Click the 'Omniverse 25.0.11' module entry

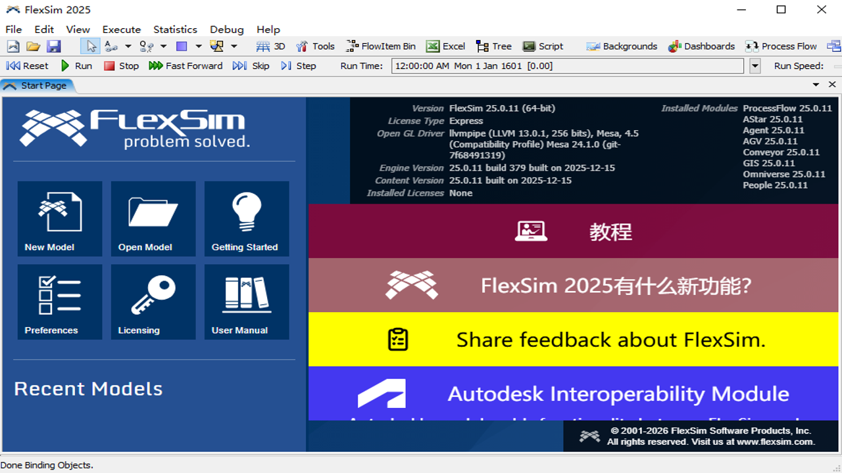[x=784, y=174]
